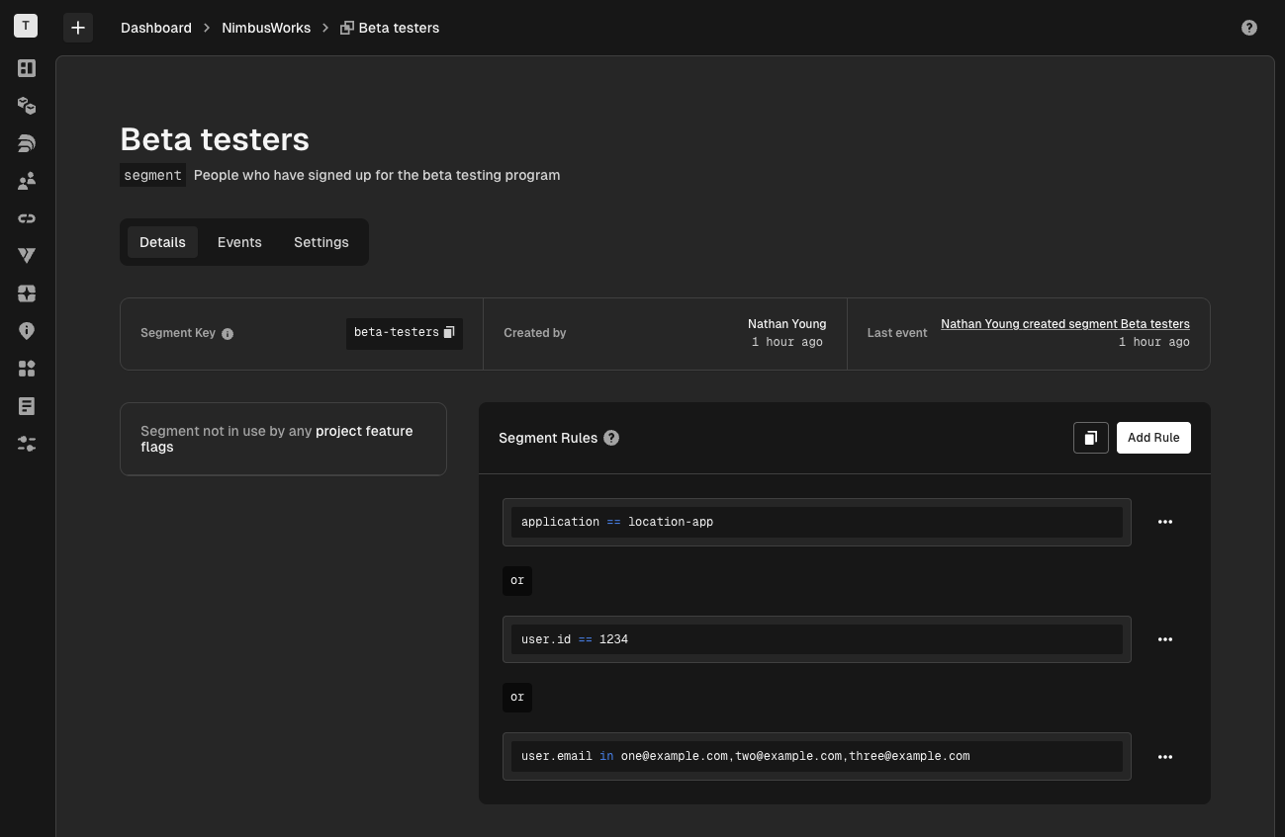
Task: Click the second 'or' operator badge
Action: point(517,698)
